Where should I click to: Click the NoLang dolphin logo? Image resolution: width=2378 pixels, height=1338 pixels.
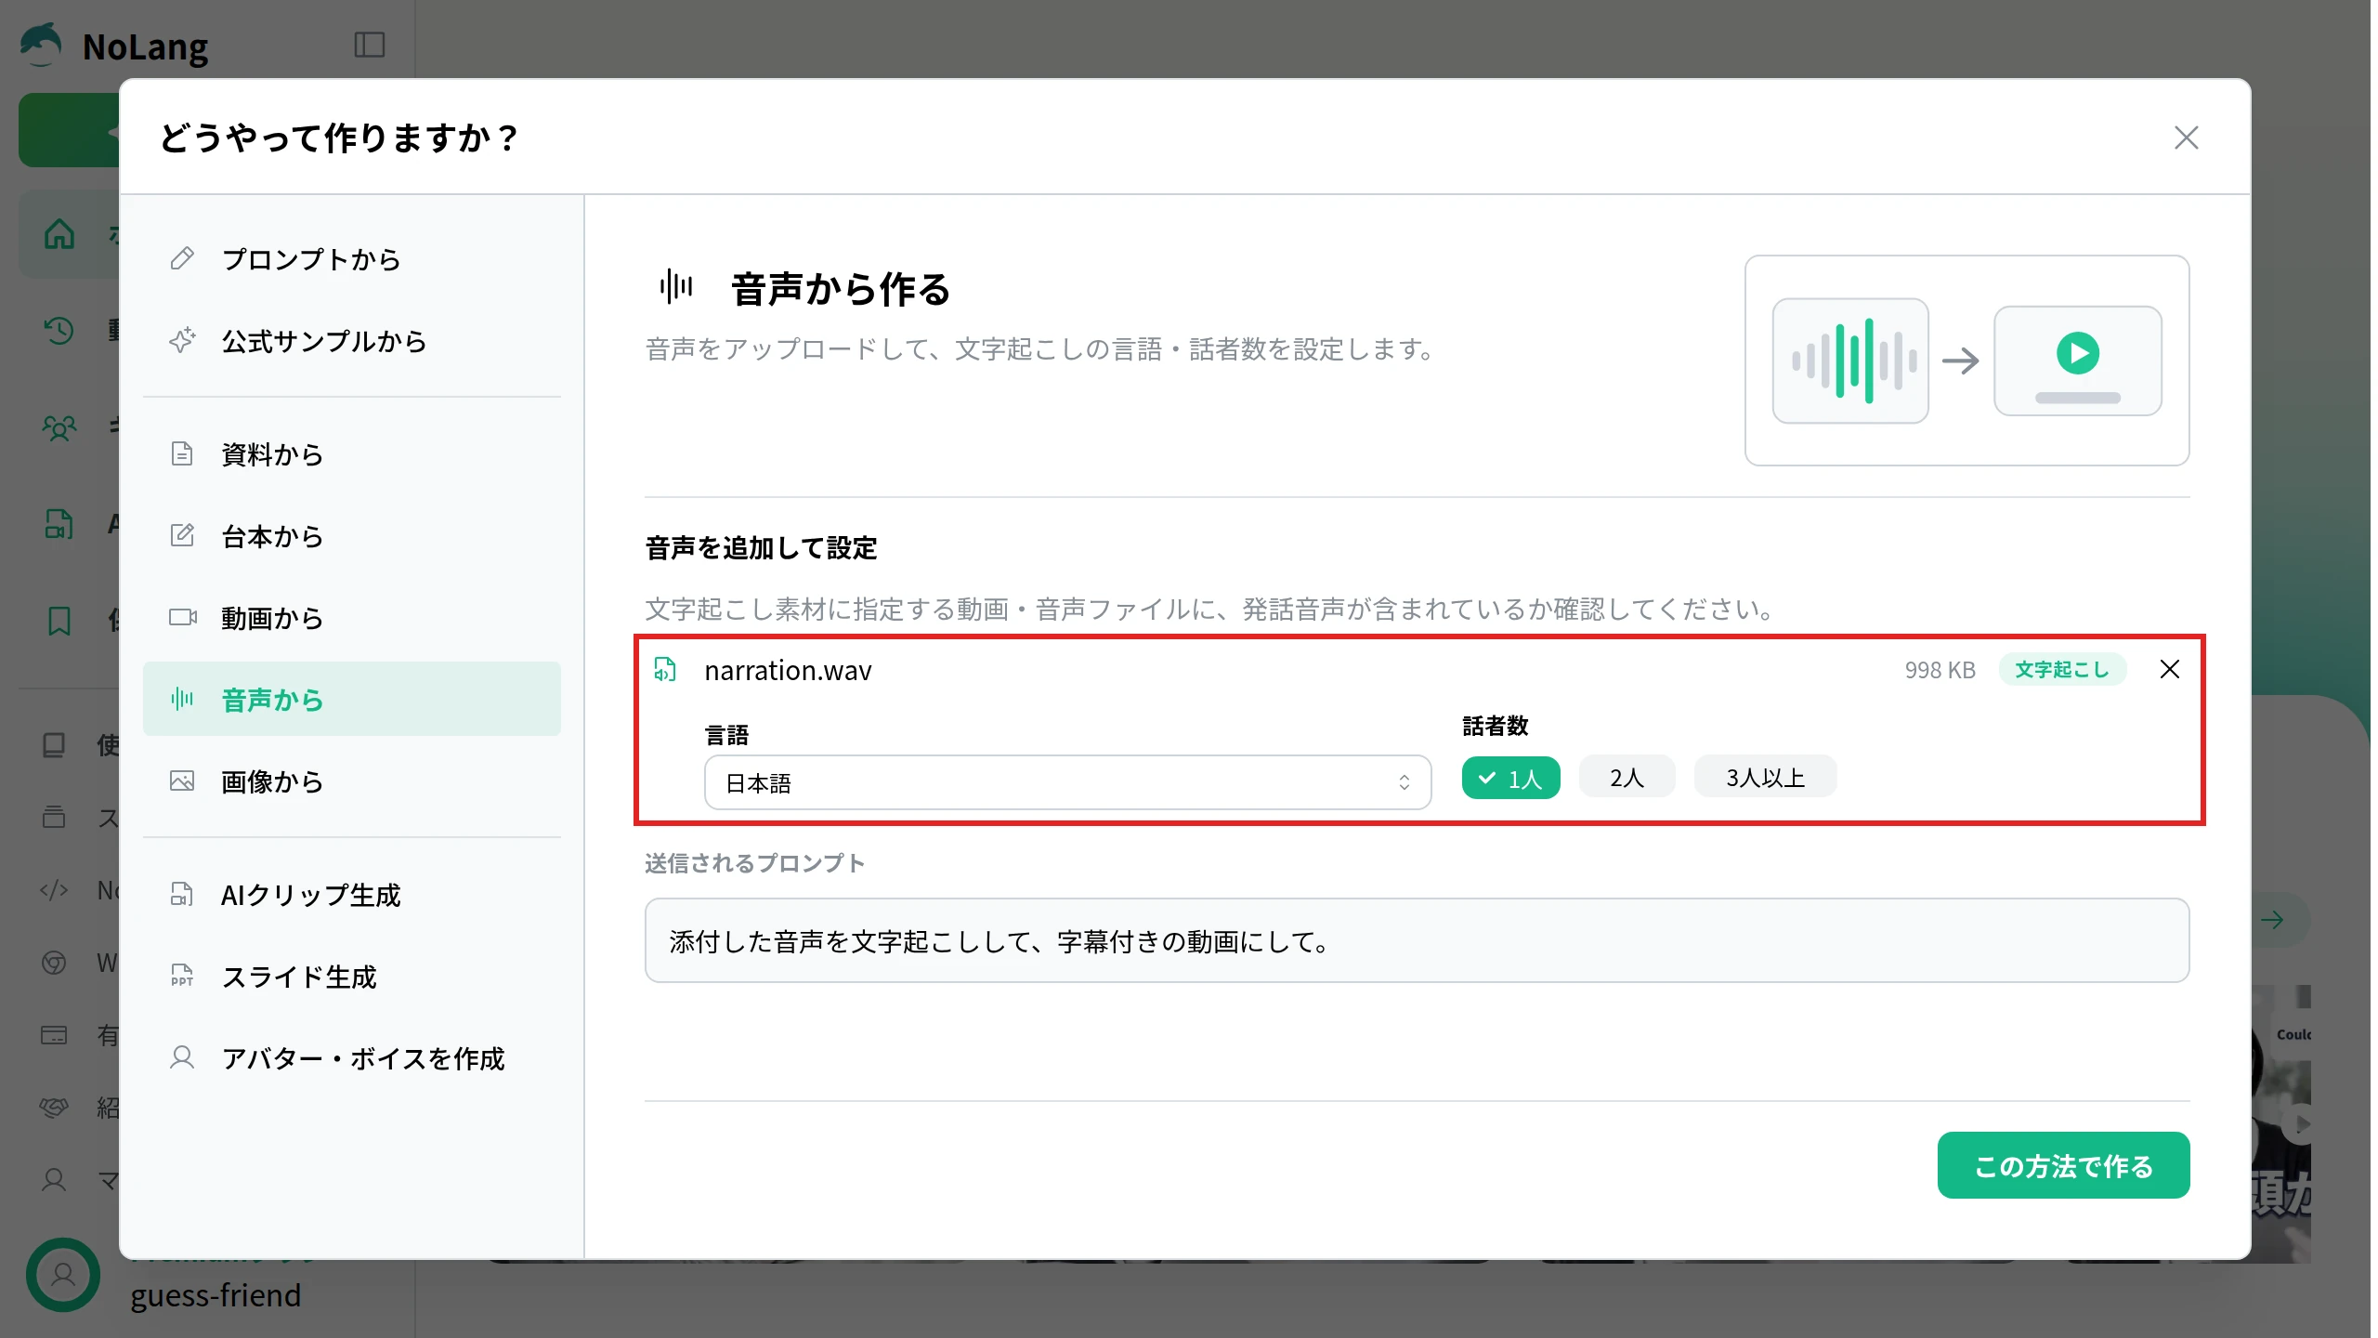(x=41, y=44)
